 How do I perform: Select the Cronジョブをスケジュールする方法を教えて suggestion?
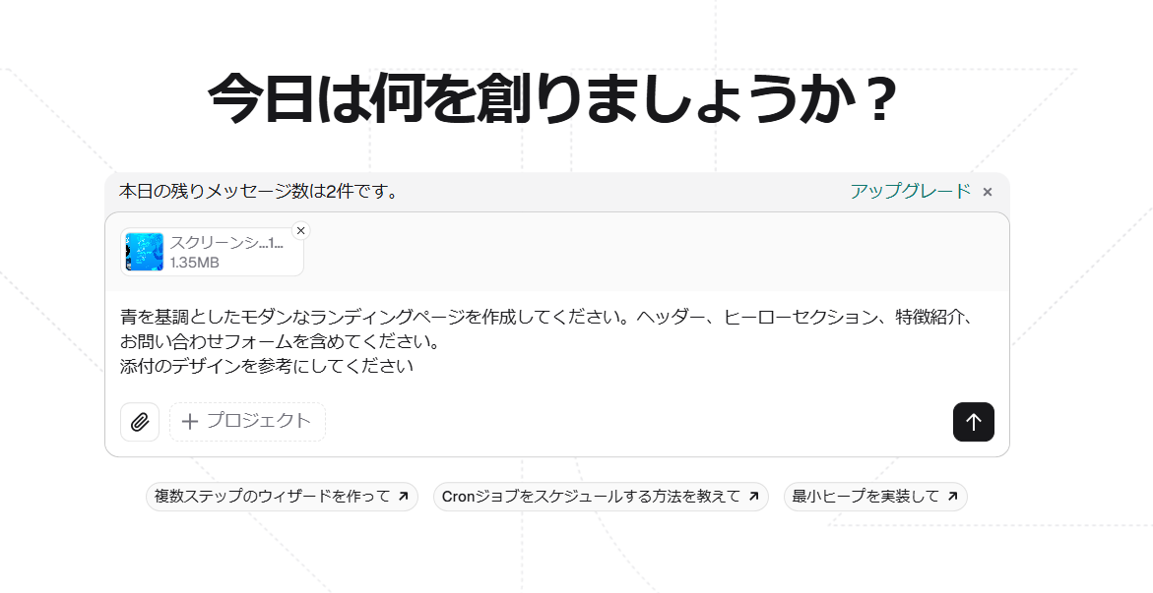(601, 497)
